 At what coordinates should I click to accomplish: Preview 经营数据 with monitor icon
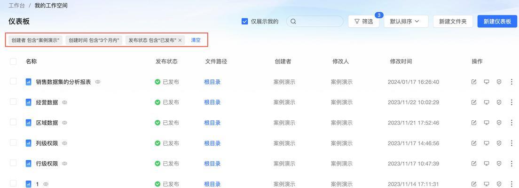487,102
